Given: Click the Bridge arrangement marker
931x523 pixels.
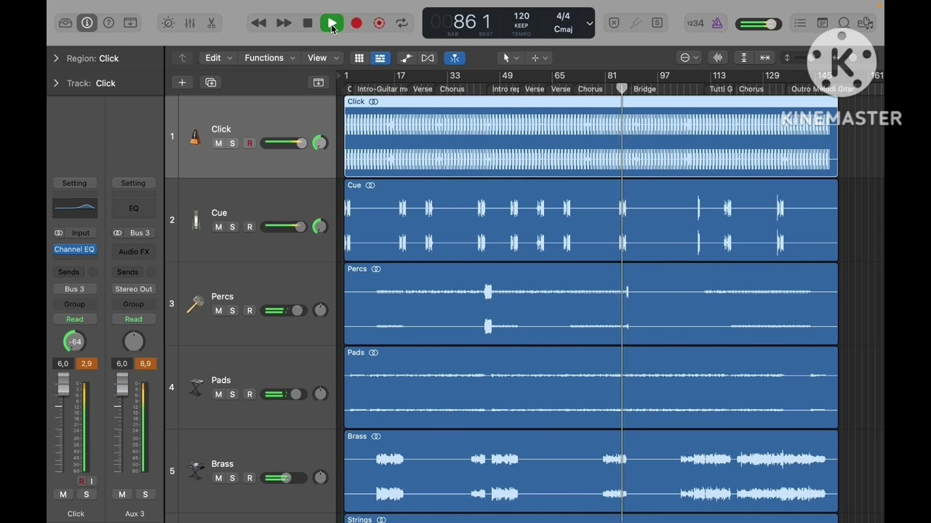Looking at the screenshot, I should click(x=644, y=89).
